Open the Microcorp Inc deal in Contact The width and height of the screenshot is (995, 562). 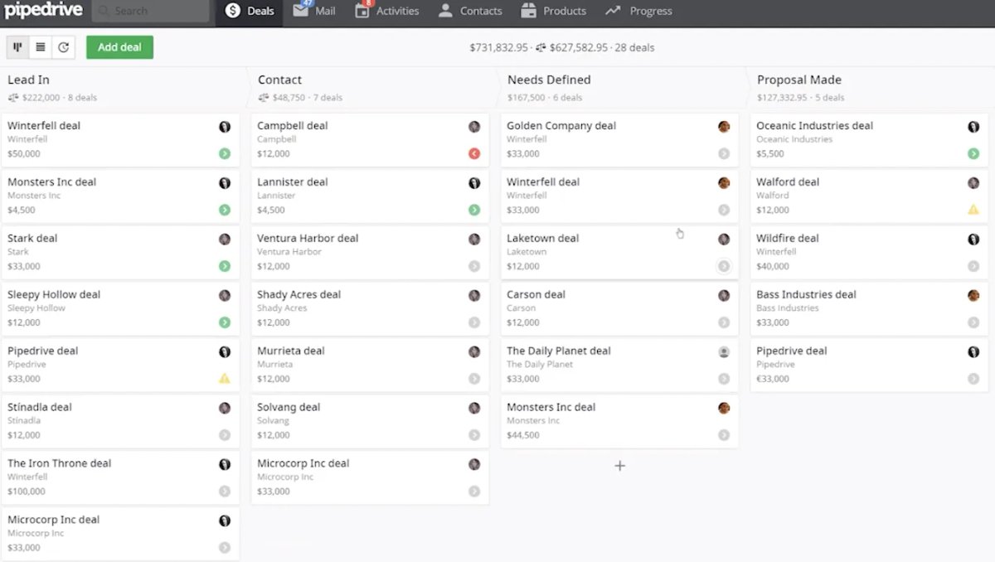pyautogui.click(x=370, y=478)
